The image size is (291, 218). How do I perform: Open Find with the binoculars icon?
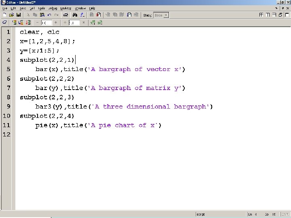click(75, 15)
